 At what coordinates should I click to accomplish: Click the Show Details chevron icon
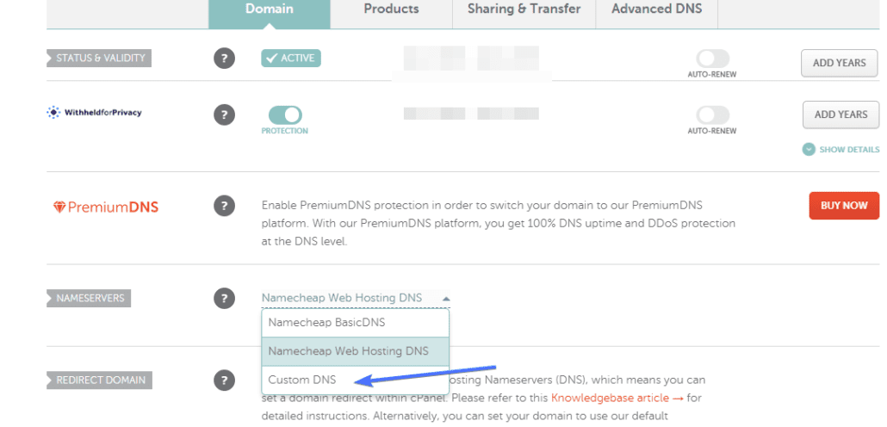pos(809,149)
